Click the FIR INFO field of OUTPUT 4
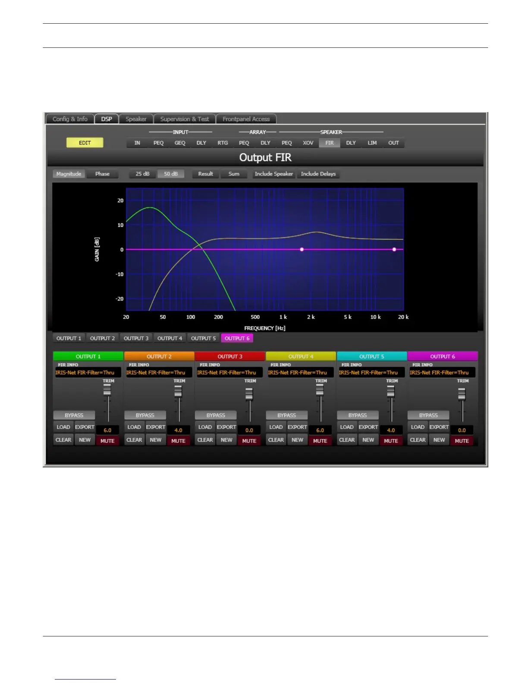The height and width of the screenshot is (683, 528). 301,373
